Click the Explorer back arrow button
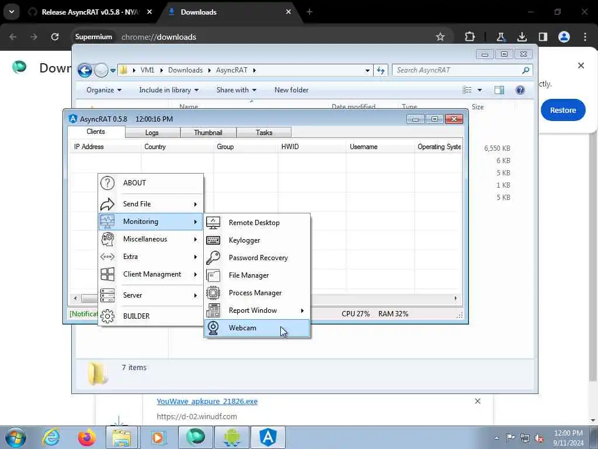The width and height of the screenshot is (598, 449). point(85,70)
